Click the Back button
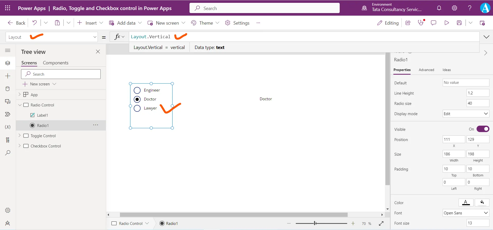 [x=16, y=23]
